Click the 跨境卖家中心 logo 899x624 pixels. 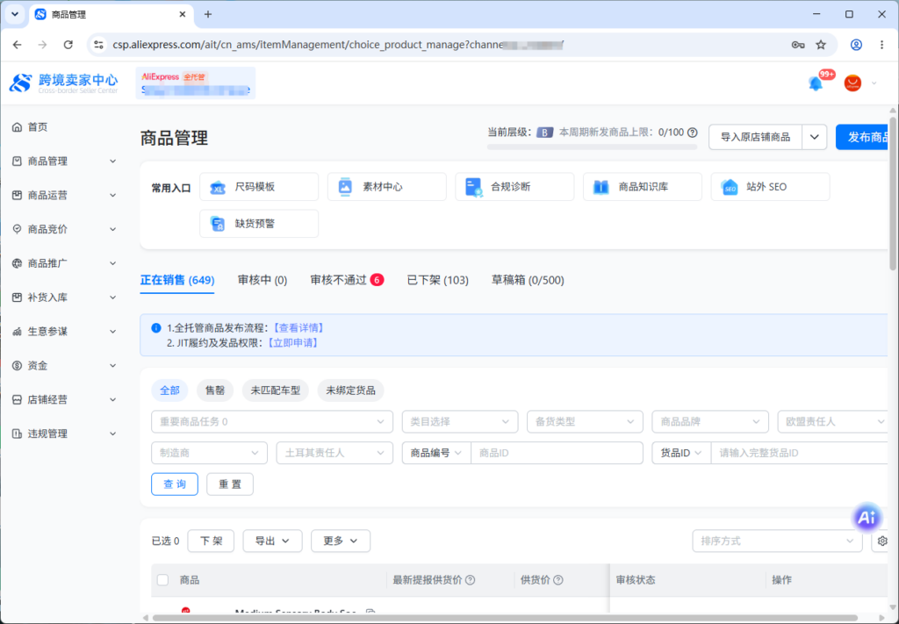[63, 83]
